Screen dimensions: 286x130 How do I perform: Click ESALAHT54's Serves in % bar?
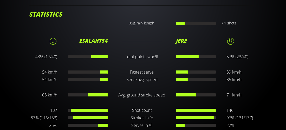click(x=88, y=125)
